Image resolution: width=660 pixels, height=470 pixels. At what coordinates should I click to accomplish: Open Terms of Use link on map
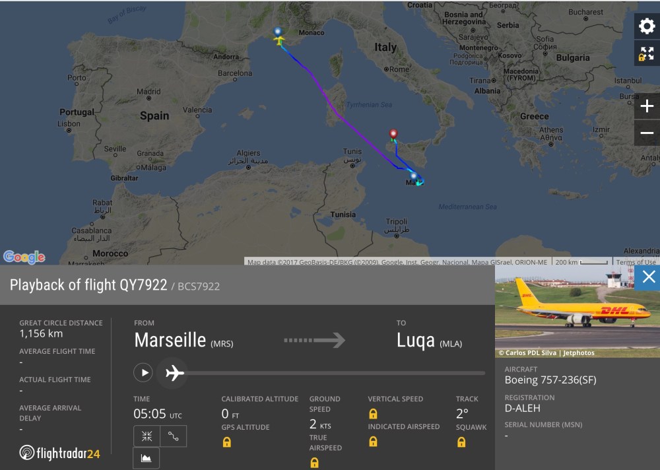(x=636, y=262)
